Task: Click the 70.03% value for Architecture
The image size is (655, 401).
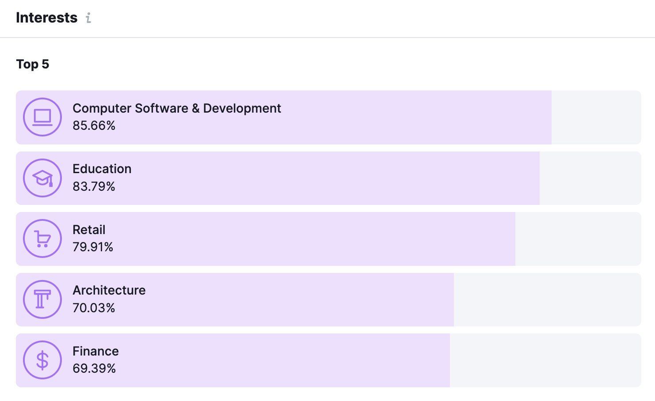Action: (94, 308)
